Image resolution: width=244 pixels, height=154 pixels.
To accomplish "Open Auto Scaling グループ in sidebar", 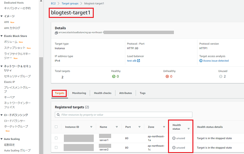I will pos(17,150).
